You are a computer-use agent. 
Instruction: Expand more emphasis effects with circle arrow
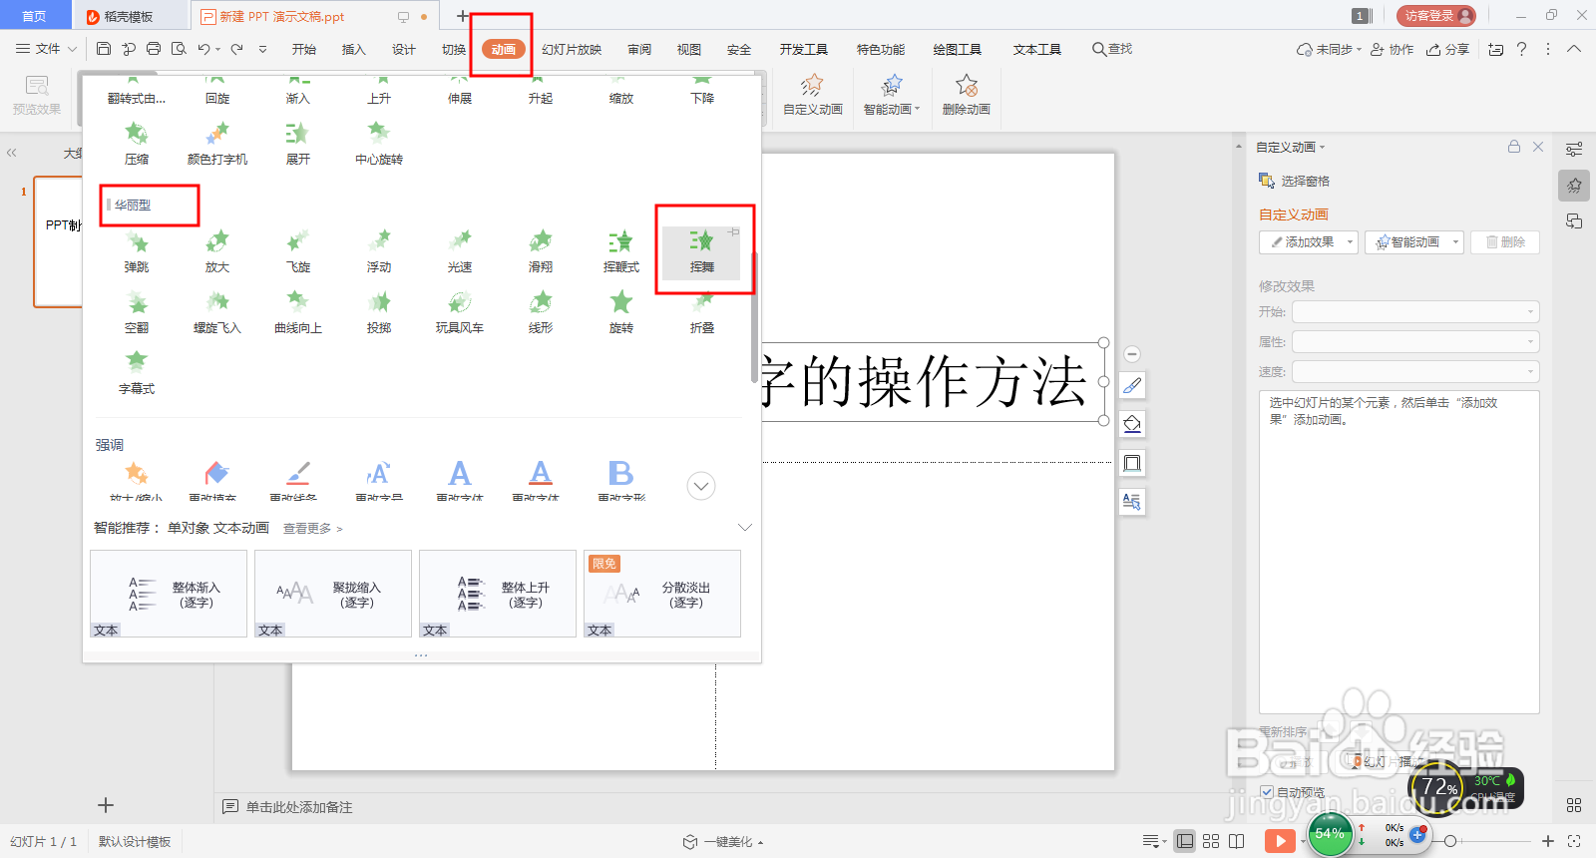click(x=701, y=486)
